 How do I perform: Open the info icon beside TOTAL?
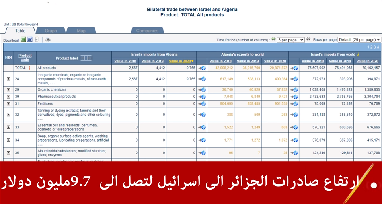click(29, 68)
